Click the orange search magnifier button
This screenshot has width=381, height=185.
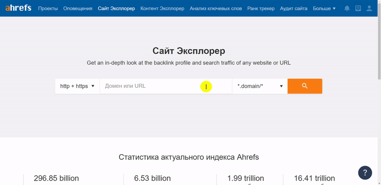pos(305,86)
